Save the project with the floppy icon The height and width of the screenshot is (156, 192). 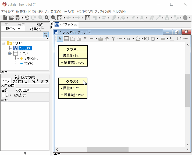pos(18,18)
